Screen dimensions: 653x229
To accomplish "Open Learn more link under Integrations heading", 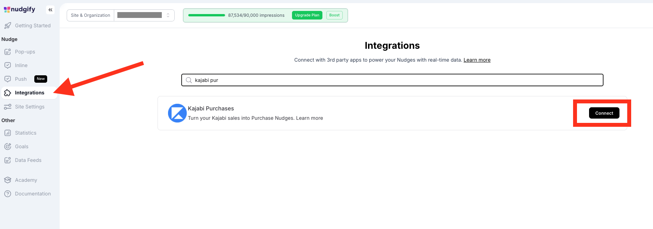I will pos(477,60).
